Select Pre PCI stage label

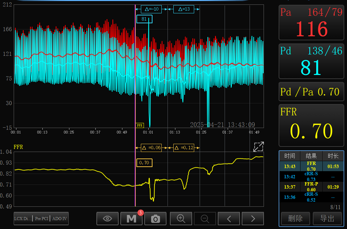(x=42, y=219)
